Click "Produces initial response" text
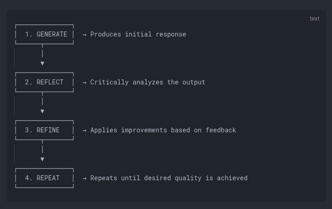Viewport: 332px width, 209px height. pyautogui.click(x=138, y=34)
